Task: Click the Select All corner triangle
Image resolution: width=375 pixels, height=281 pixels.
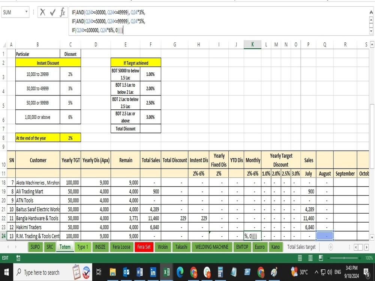Action: point(4,45)
